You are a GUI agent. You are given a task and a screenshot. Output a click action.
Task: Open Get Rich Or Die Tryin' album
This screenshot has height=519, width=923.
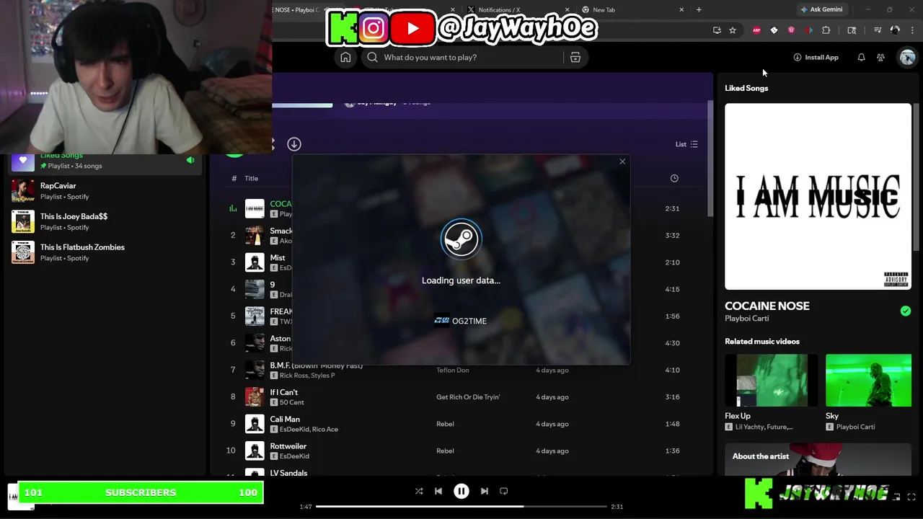[468, 397]
